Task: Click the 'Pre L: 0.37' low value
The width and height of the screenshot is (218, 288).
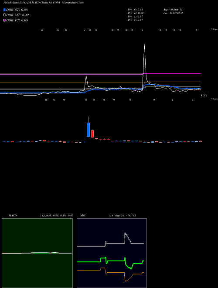Action: [136, 17]
